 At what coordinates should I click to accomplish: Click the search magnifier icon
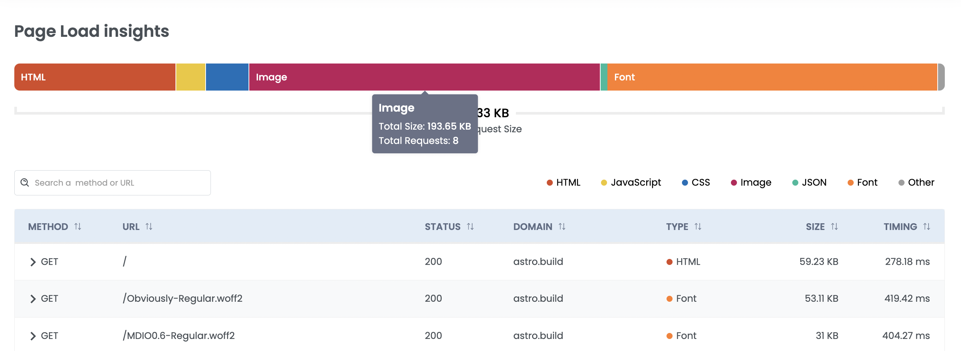pyautogui.click(x=25, y=183)
